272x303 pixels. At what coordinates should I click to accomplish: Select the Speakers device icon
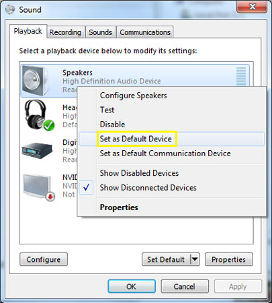(35, 81)
